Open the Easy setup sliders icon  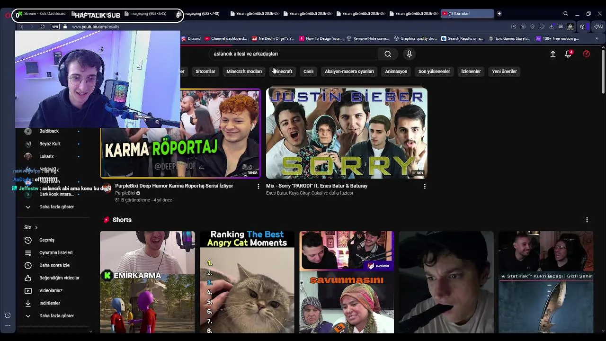point(561,27)
